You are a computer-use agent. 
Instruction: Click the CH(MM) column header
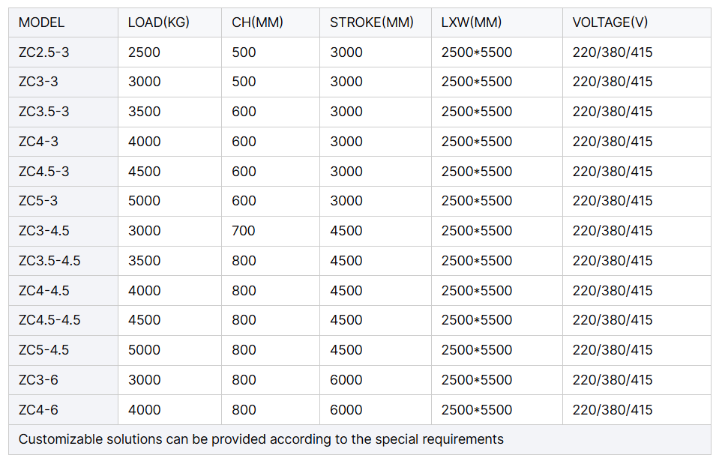point(257,22)
